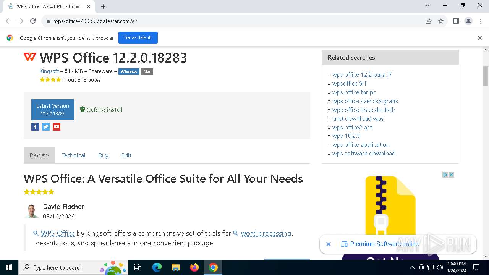489x275 pixels.
Task: Go back to previous page
Action: pos(8,21)
